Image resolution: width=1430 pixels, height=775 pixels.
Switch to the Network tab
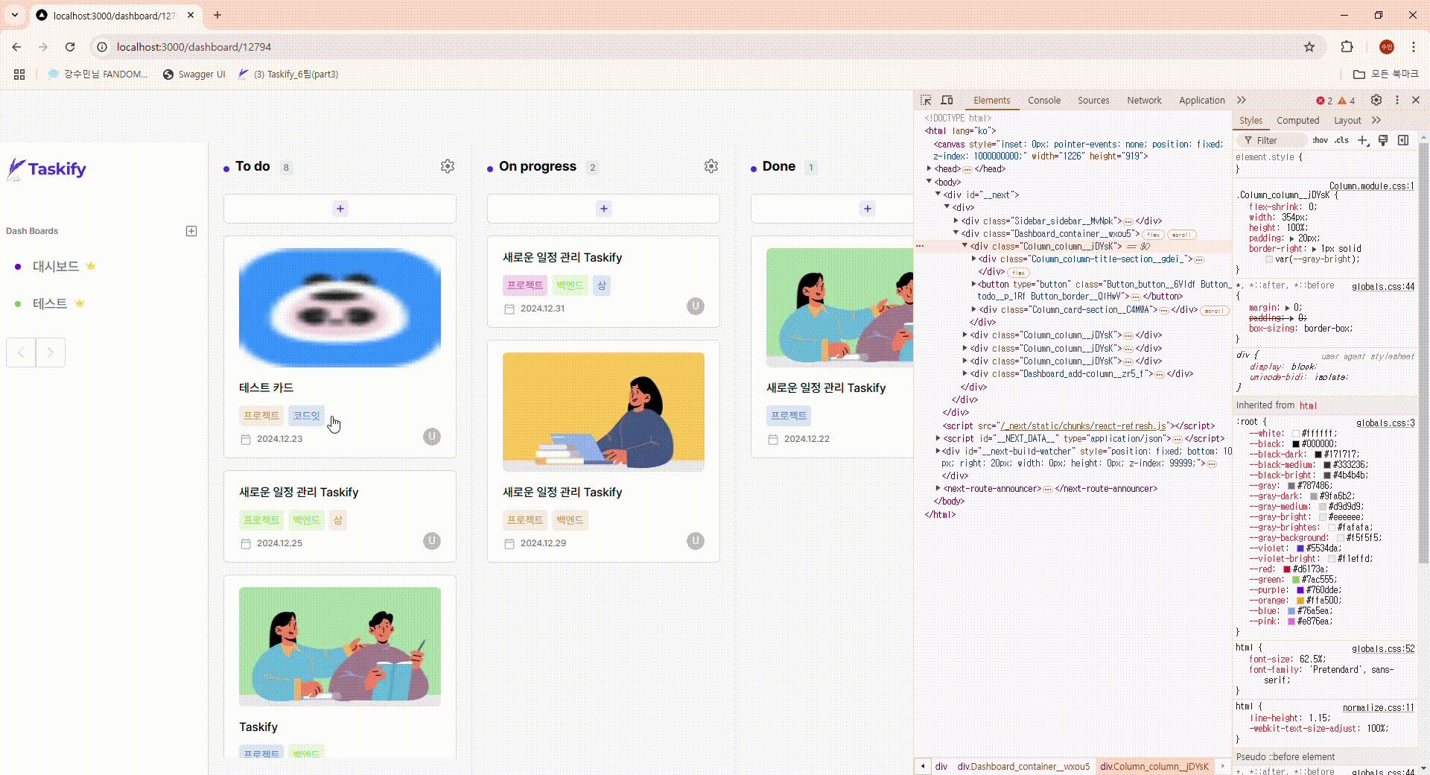pos(1144,101)
